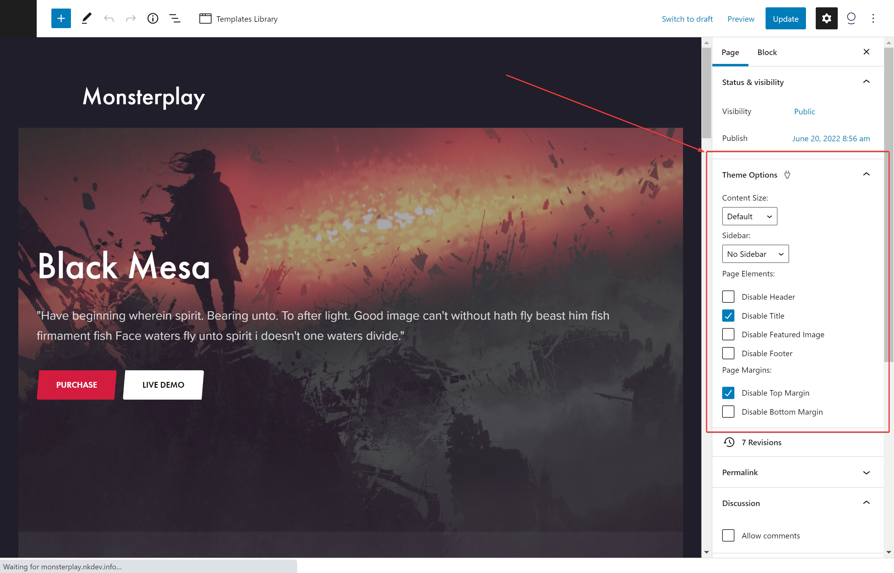Open the 7 Revisions entry
Screen dimensions: 894x573
tap(797, 442)
